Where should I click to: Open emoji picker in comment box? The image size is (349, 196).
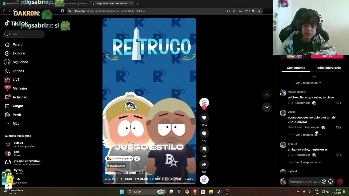[330, 182]
